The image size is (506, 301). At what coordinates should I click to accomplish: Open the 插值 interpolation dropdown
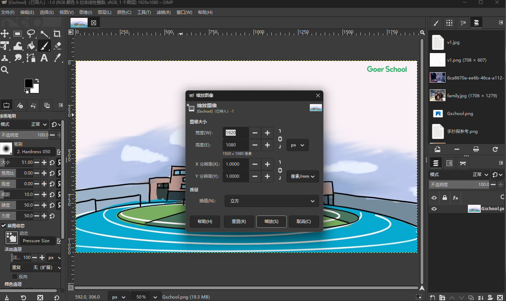[272, 201]
